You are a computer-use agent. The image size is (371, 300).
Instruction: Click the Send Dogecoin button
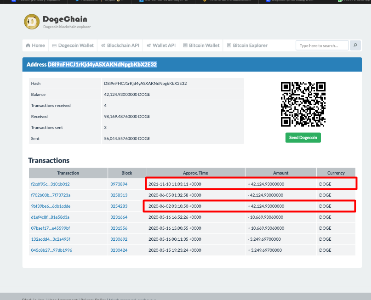point(303,137)
